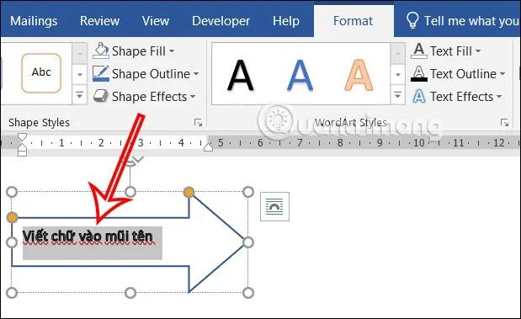Viewport: 521px width, 319px height.
Task: Click the WordArt Styles group label
Action: click(x=351, y=123)
